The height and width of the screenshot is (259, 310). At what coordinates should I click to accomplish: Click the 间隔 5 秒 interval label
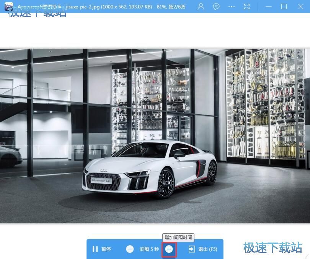click(149, 249)
